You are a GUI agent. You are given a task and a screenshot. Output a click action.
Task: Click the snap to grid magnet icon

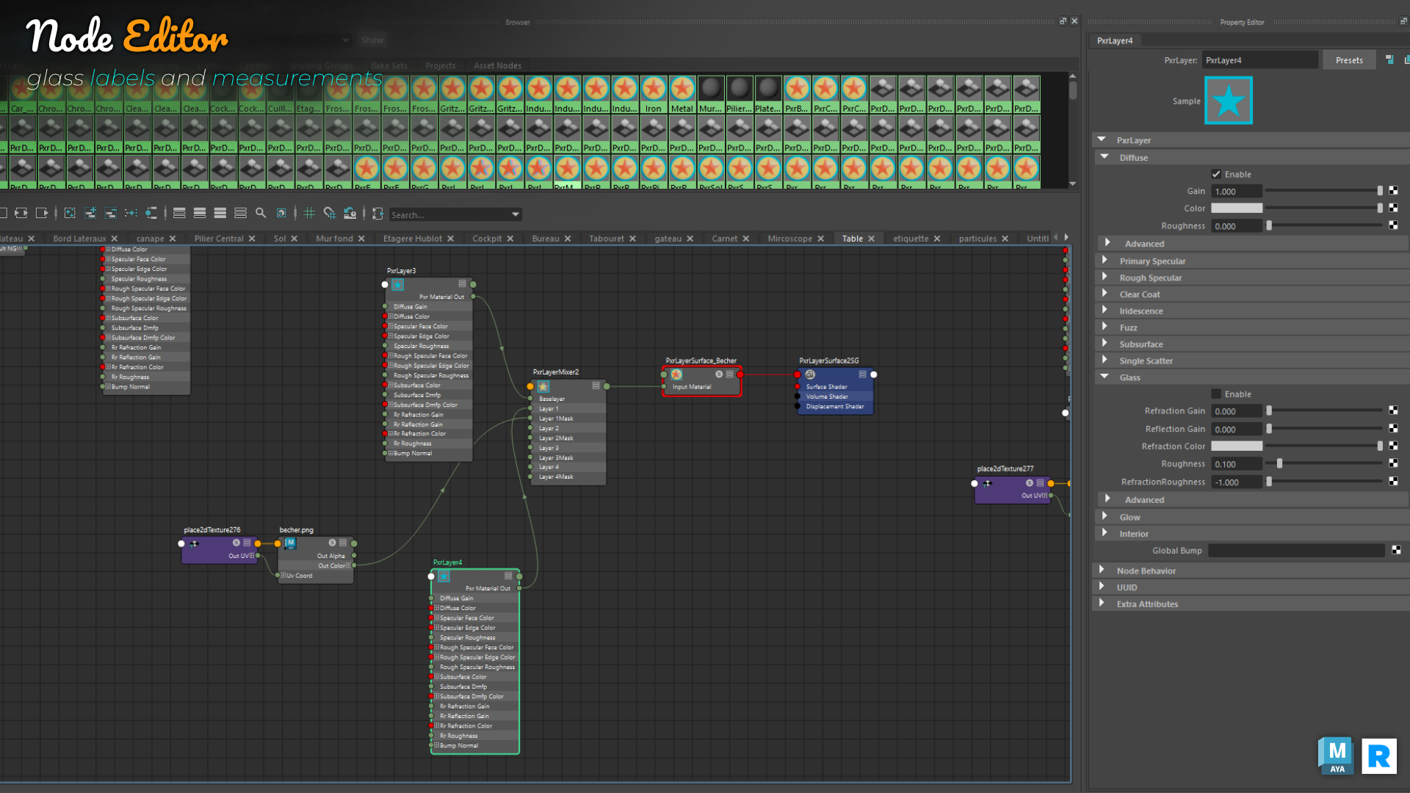330,213
